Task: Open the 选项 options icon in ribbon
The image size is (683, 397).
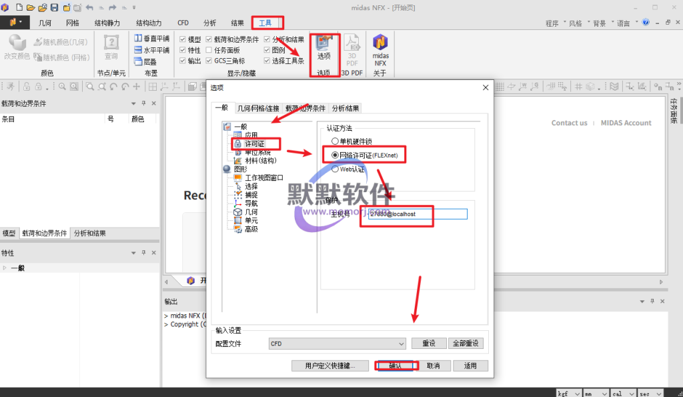Action: [323, 47]
